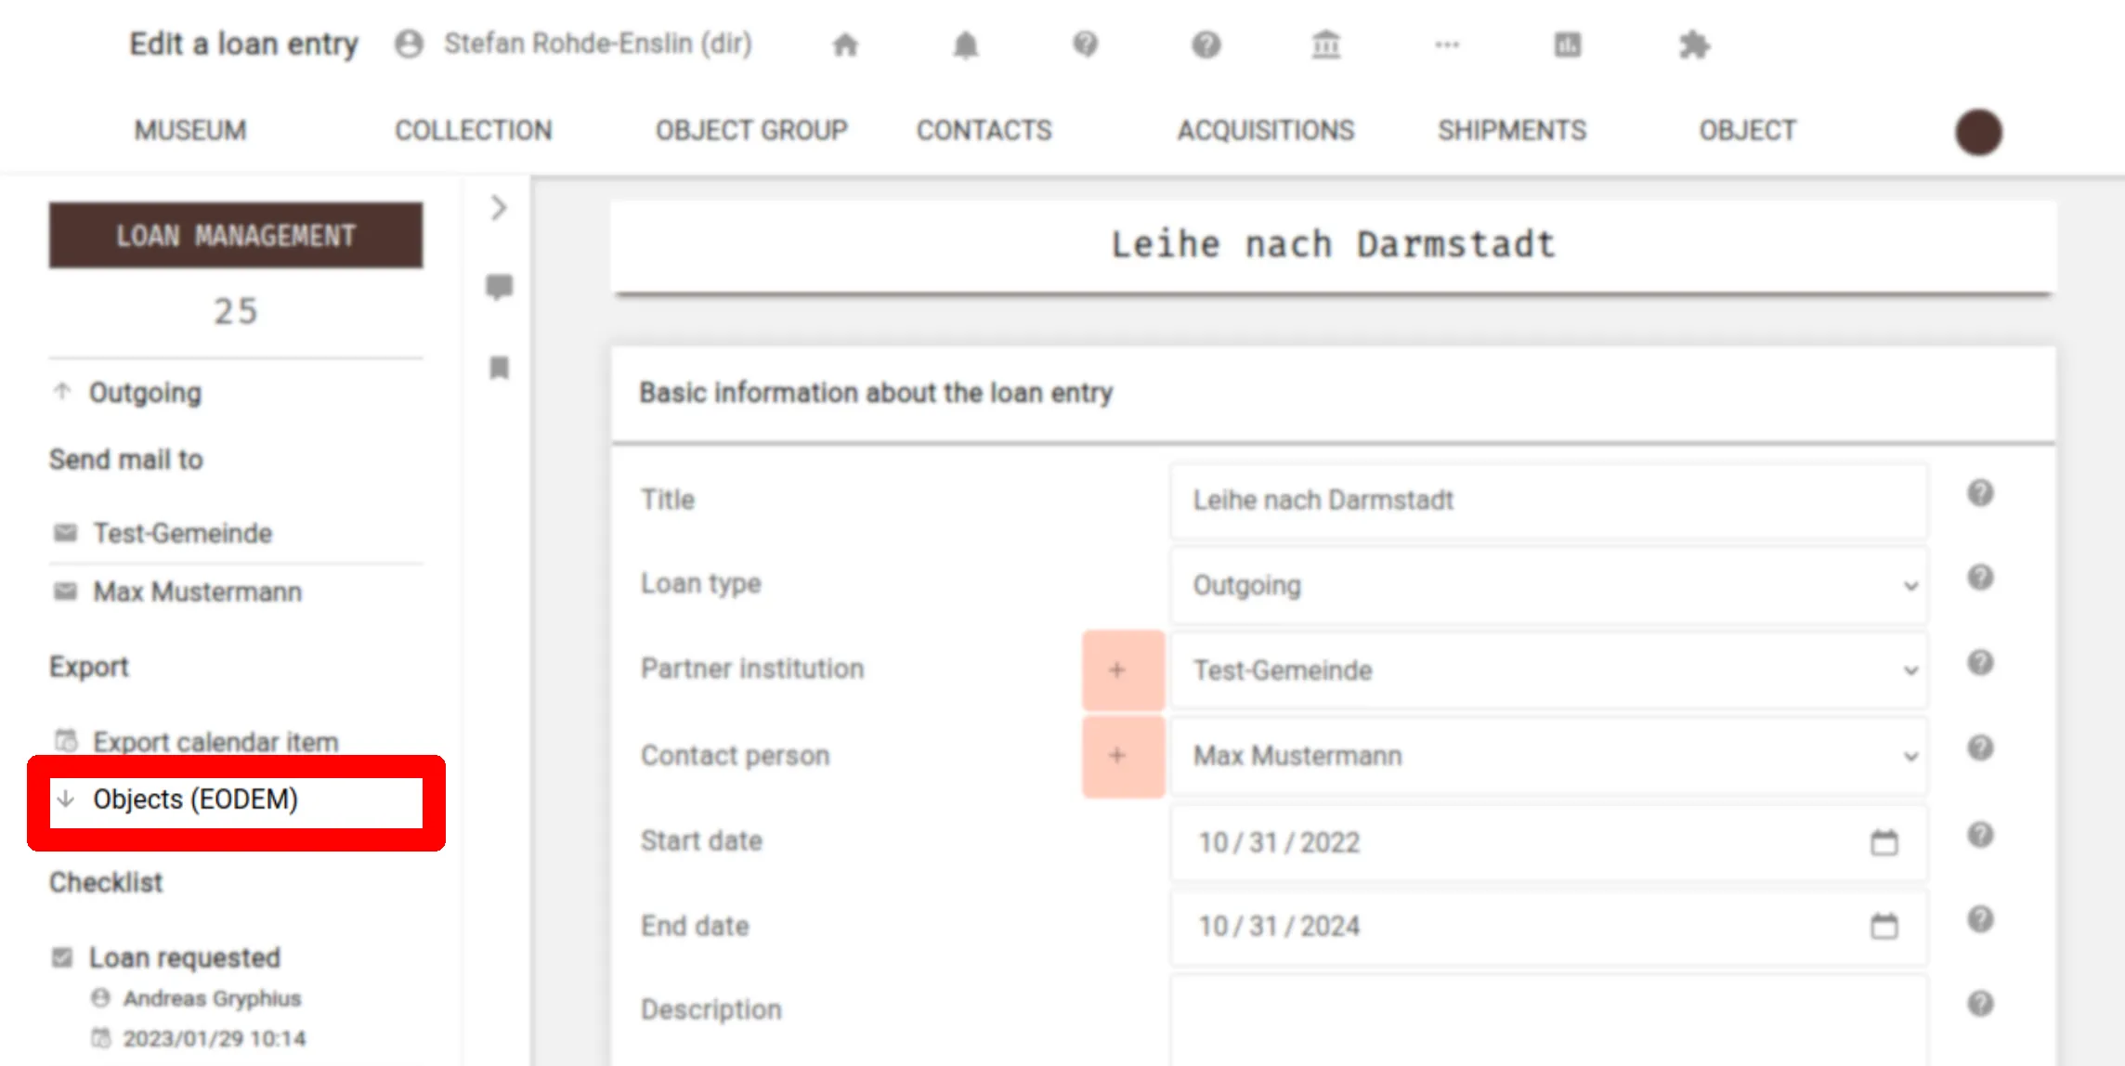Click the bookmark icon in side strip
Screen dimensions: 2125x1066
[499, 368]
